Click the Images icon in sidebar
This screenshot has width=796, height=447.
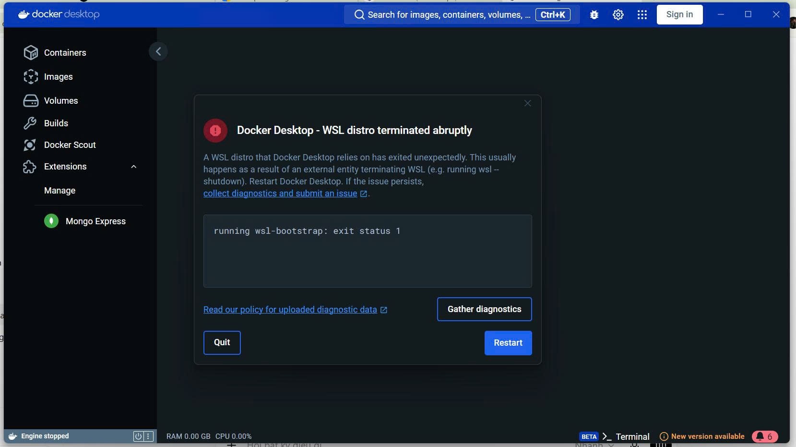tap(31, 77)
